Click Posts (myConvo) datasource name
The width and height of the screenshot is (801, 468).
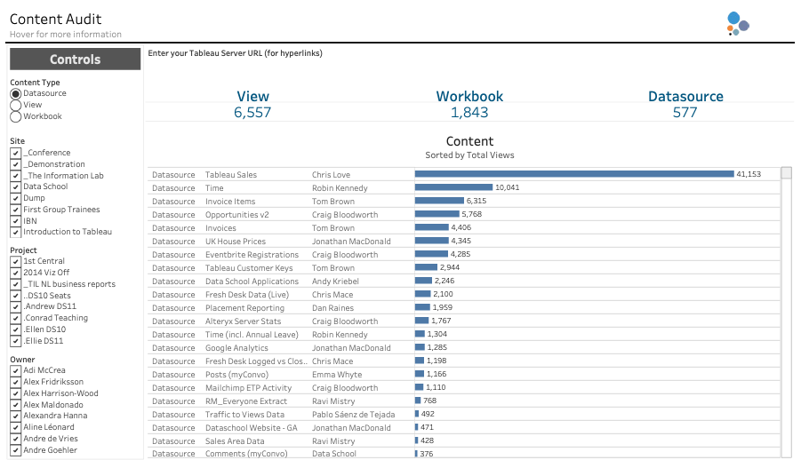tap(237, 375)
